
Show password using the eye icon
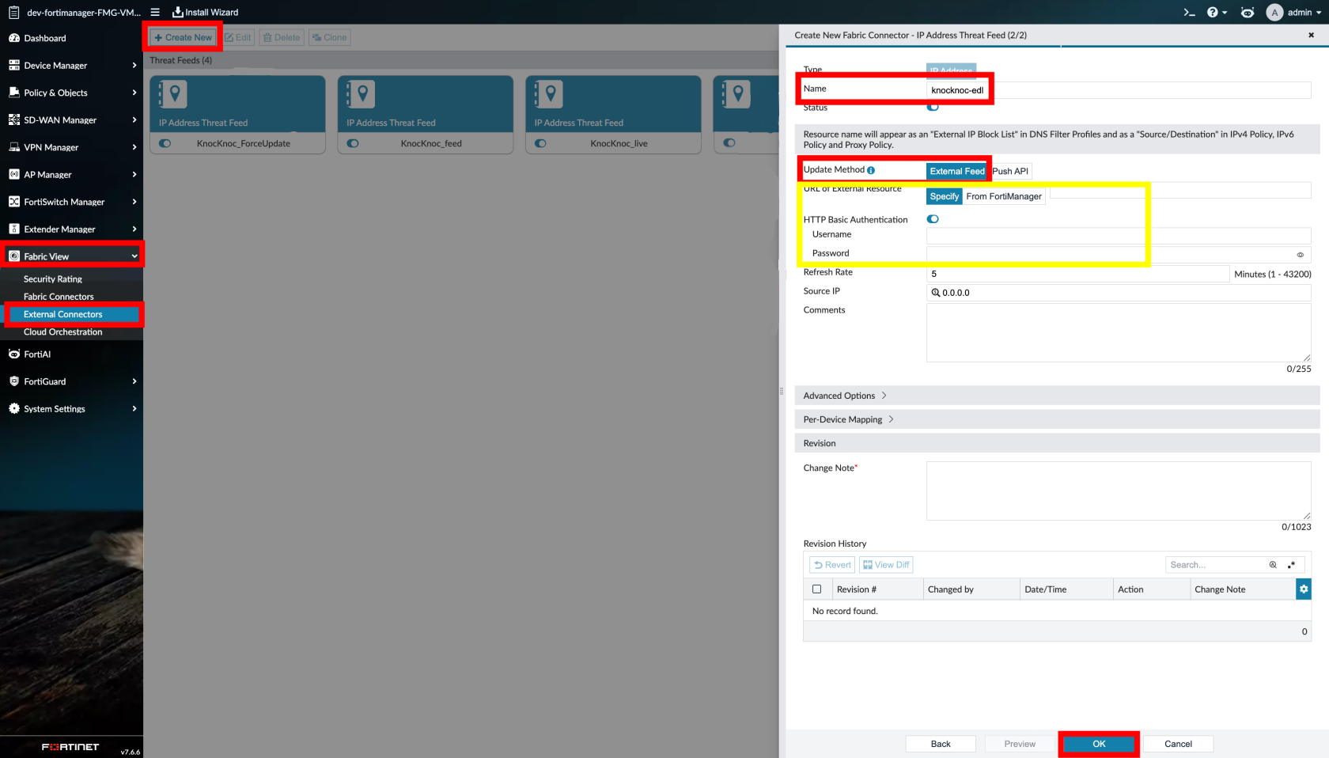coord(1300,255)
